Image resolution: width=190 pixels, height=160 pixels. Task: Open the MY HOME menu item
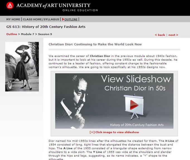pyautogui.click(x=13, y=19)
